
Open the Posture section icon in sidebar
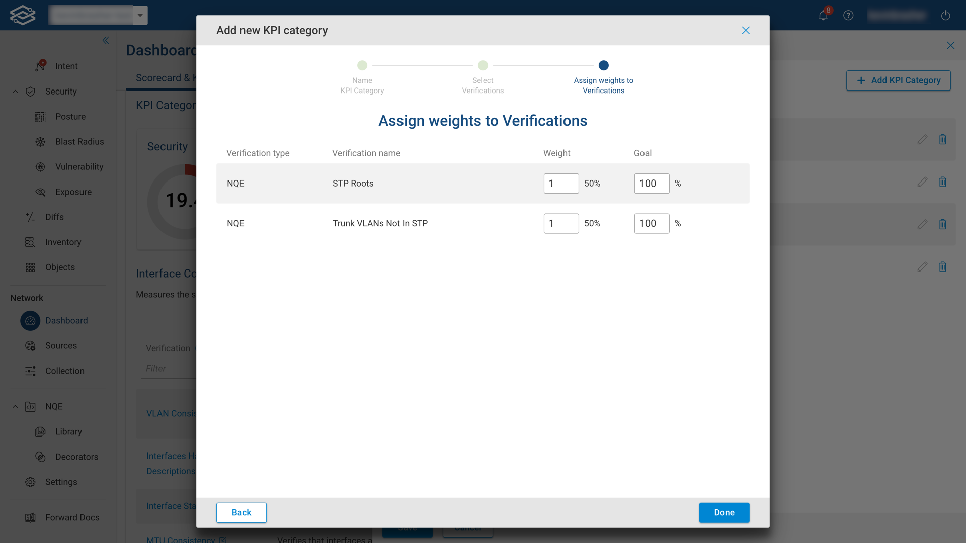[40, 116]
